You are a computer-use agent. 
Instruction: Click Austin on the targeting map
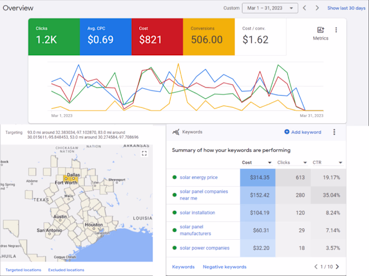pos(60,217)
